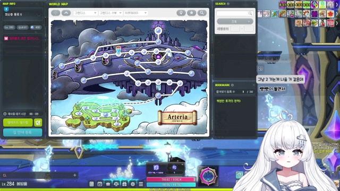
Task: Open the third area dropdown in world map
Action: 135,13
